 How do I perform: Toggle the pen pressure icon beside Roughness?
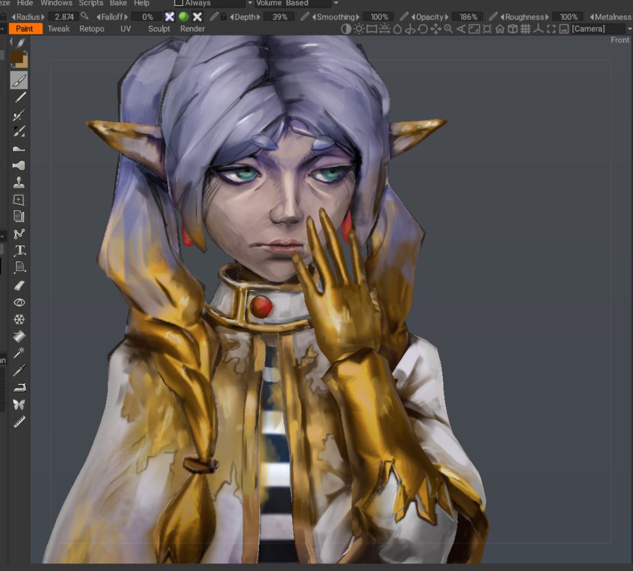(493, 17)
